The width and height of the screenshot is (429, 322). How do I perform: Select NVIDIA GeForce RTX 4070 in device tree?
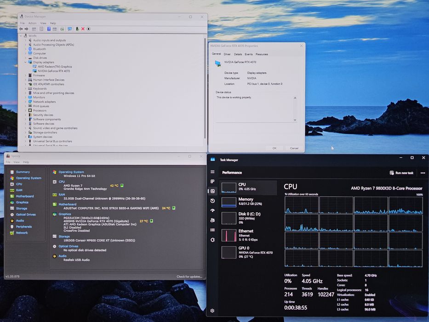click(x=54, y=71)
